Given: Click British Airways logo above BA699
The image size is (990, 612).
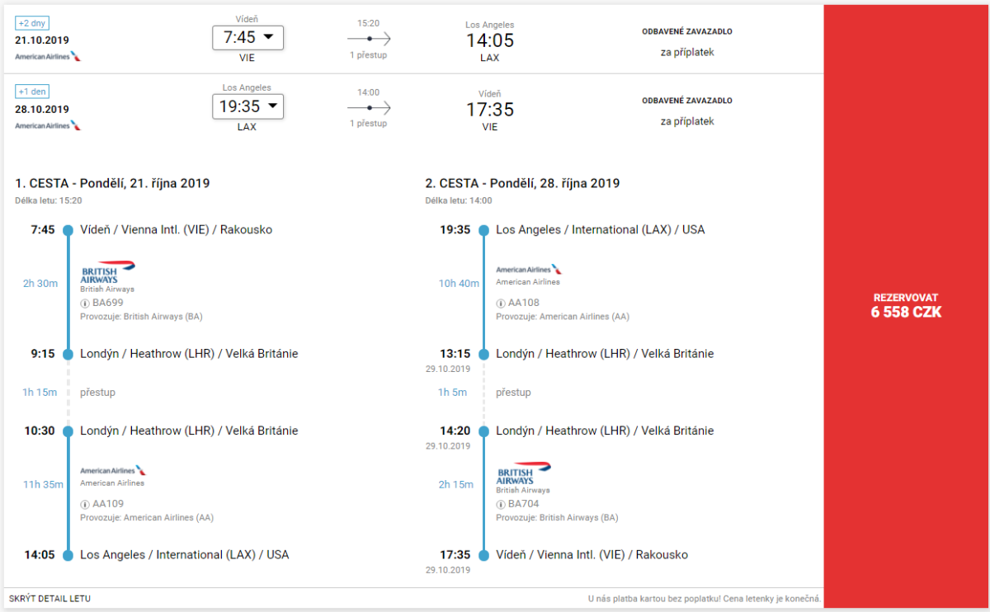Looking at the screenshot, I should pos(108,272).
